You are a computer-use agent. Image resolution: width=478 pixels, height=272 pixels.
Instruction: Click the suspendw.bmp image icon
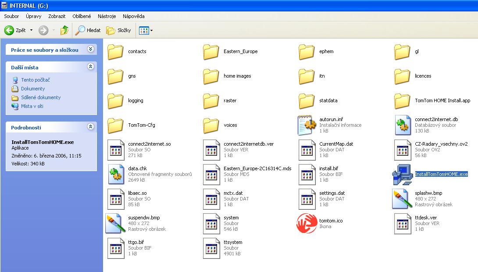[x=116, y=223]
